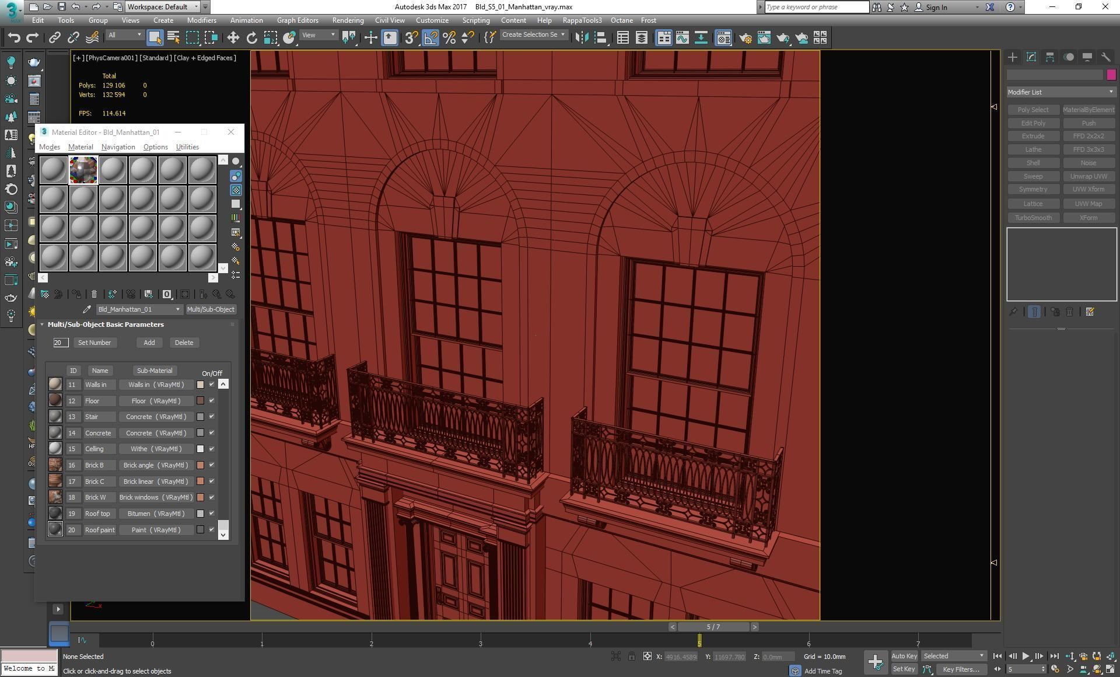
Task: Open the Workspace Default dropdown
Action: click(163, 7)
